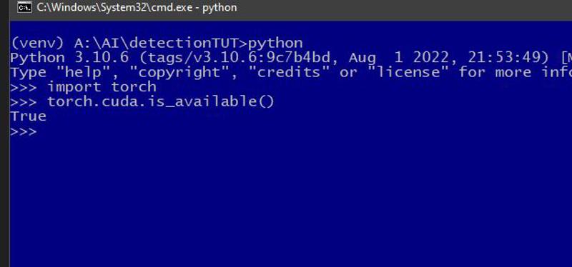This screenshot has height=267, width=572.
Task: Click the empty title bar area
Action: 401,8
